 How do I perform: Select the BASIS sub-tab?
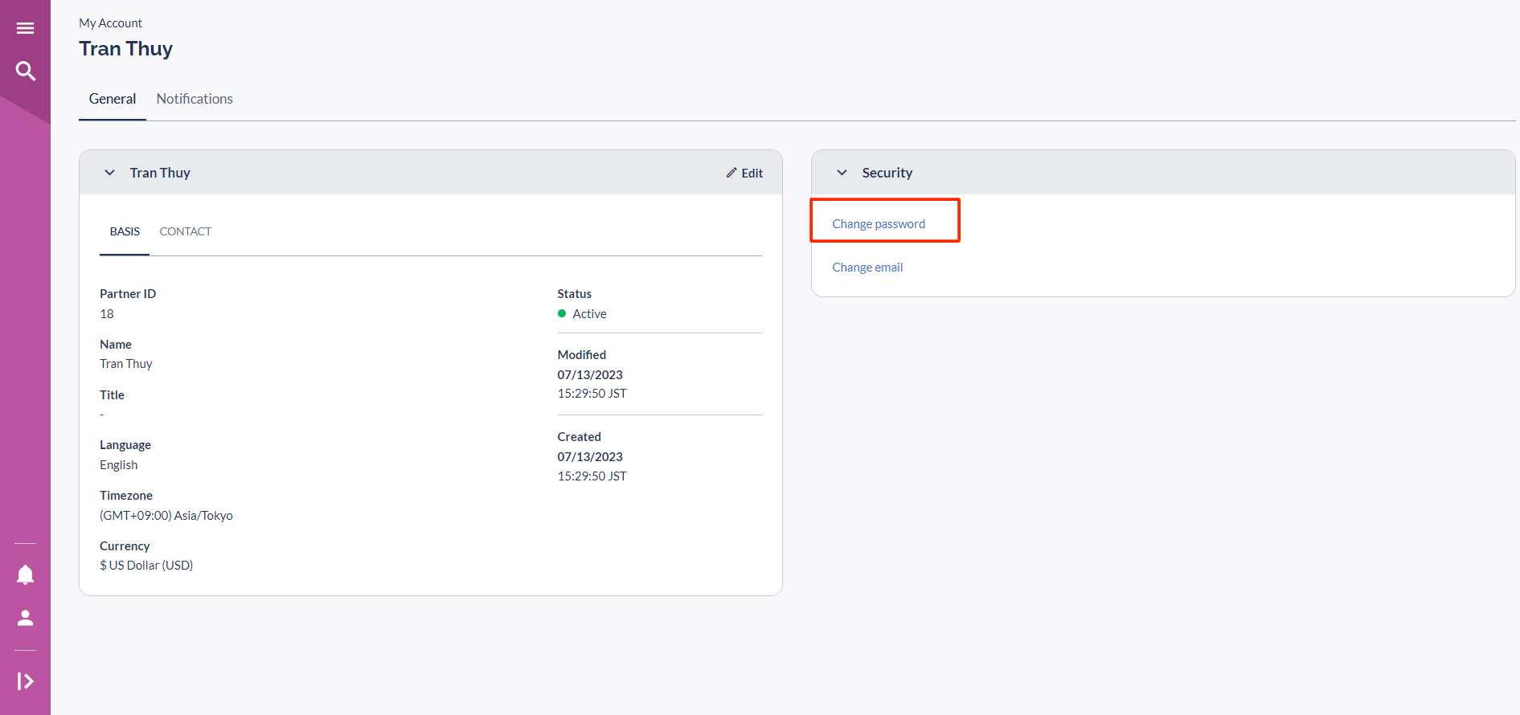click(125, 231)
